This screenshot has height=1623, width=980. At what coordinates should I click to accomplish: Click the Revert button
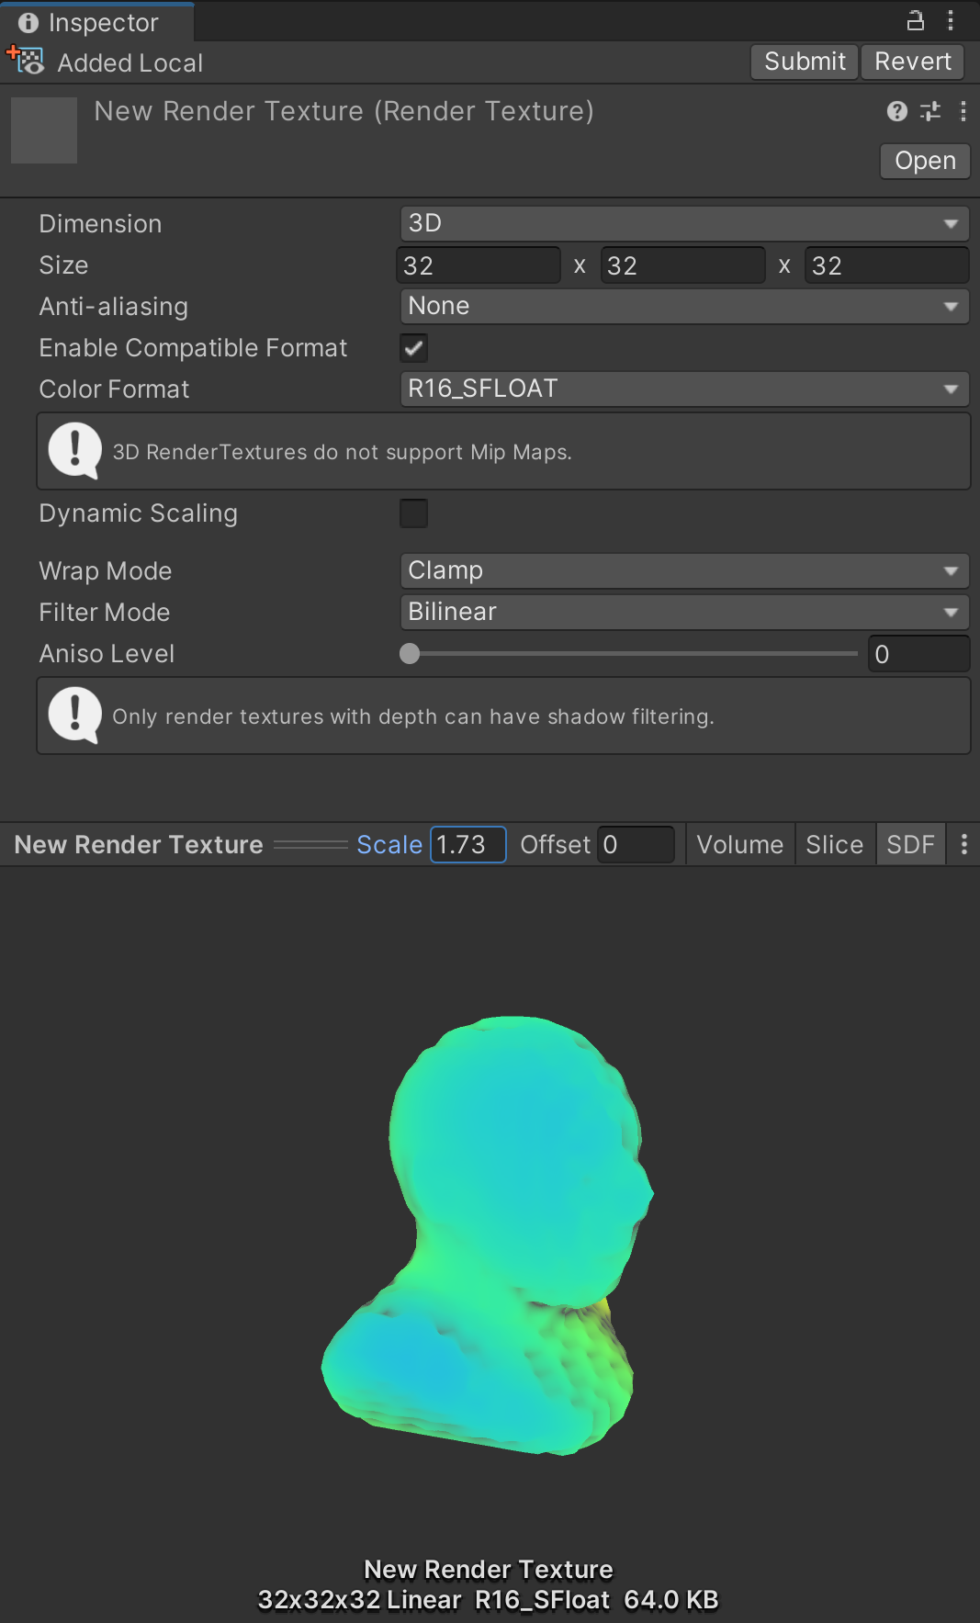point(912,62)
